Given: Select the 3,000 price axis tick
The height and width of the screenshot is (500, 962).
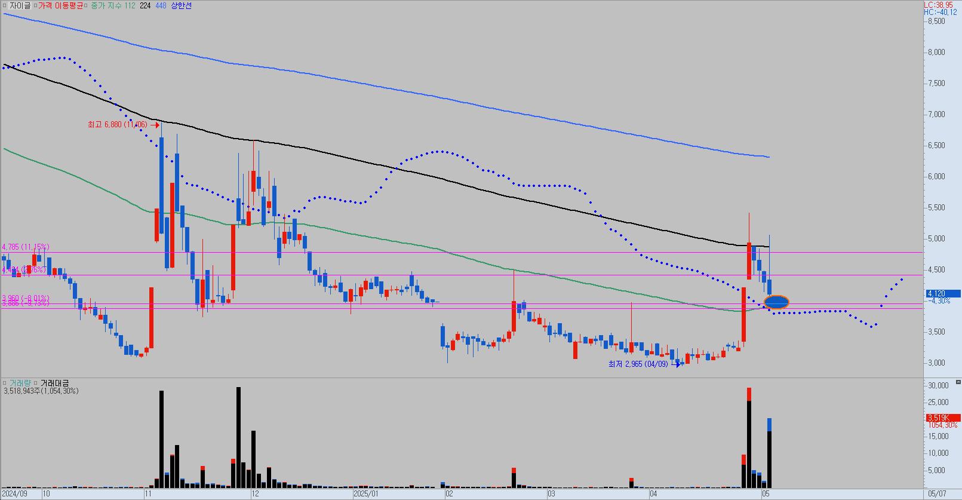Looking at the screenshot, I should click(936, 363).
